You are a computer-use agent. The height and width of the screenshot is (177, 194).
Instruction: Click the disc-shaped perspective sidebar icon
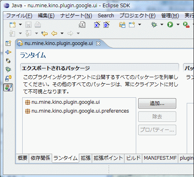pyautogui.click(x=8, y=61)
